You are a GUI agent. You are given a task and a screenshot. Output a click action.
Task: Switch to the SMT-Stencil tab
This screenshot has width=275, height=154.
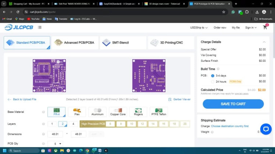(x=123, y=43)
